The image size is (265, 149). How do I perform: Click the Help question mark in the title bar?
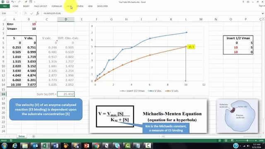coord(243,2)
